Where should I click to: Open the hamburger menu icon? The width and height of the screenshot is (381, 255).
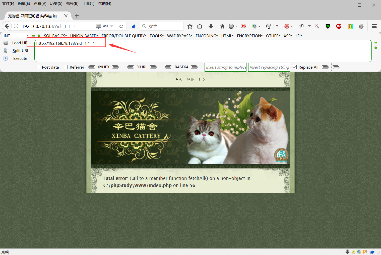coord(374,26)
